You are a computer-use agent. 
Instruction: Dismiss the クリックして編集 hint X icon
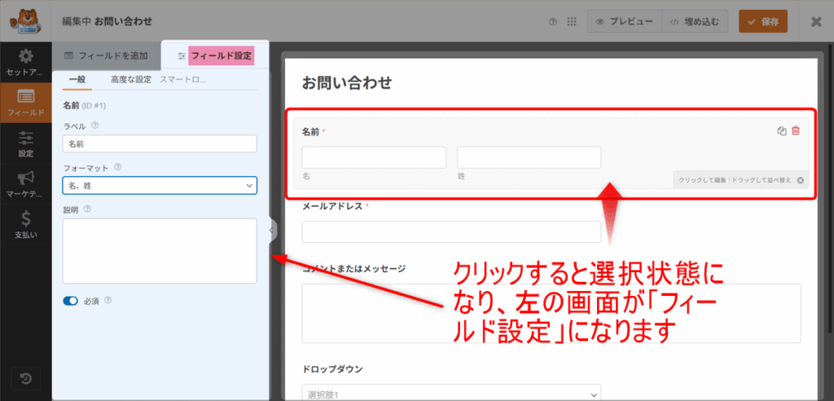(801, 180)
